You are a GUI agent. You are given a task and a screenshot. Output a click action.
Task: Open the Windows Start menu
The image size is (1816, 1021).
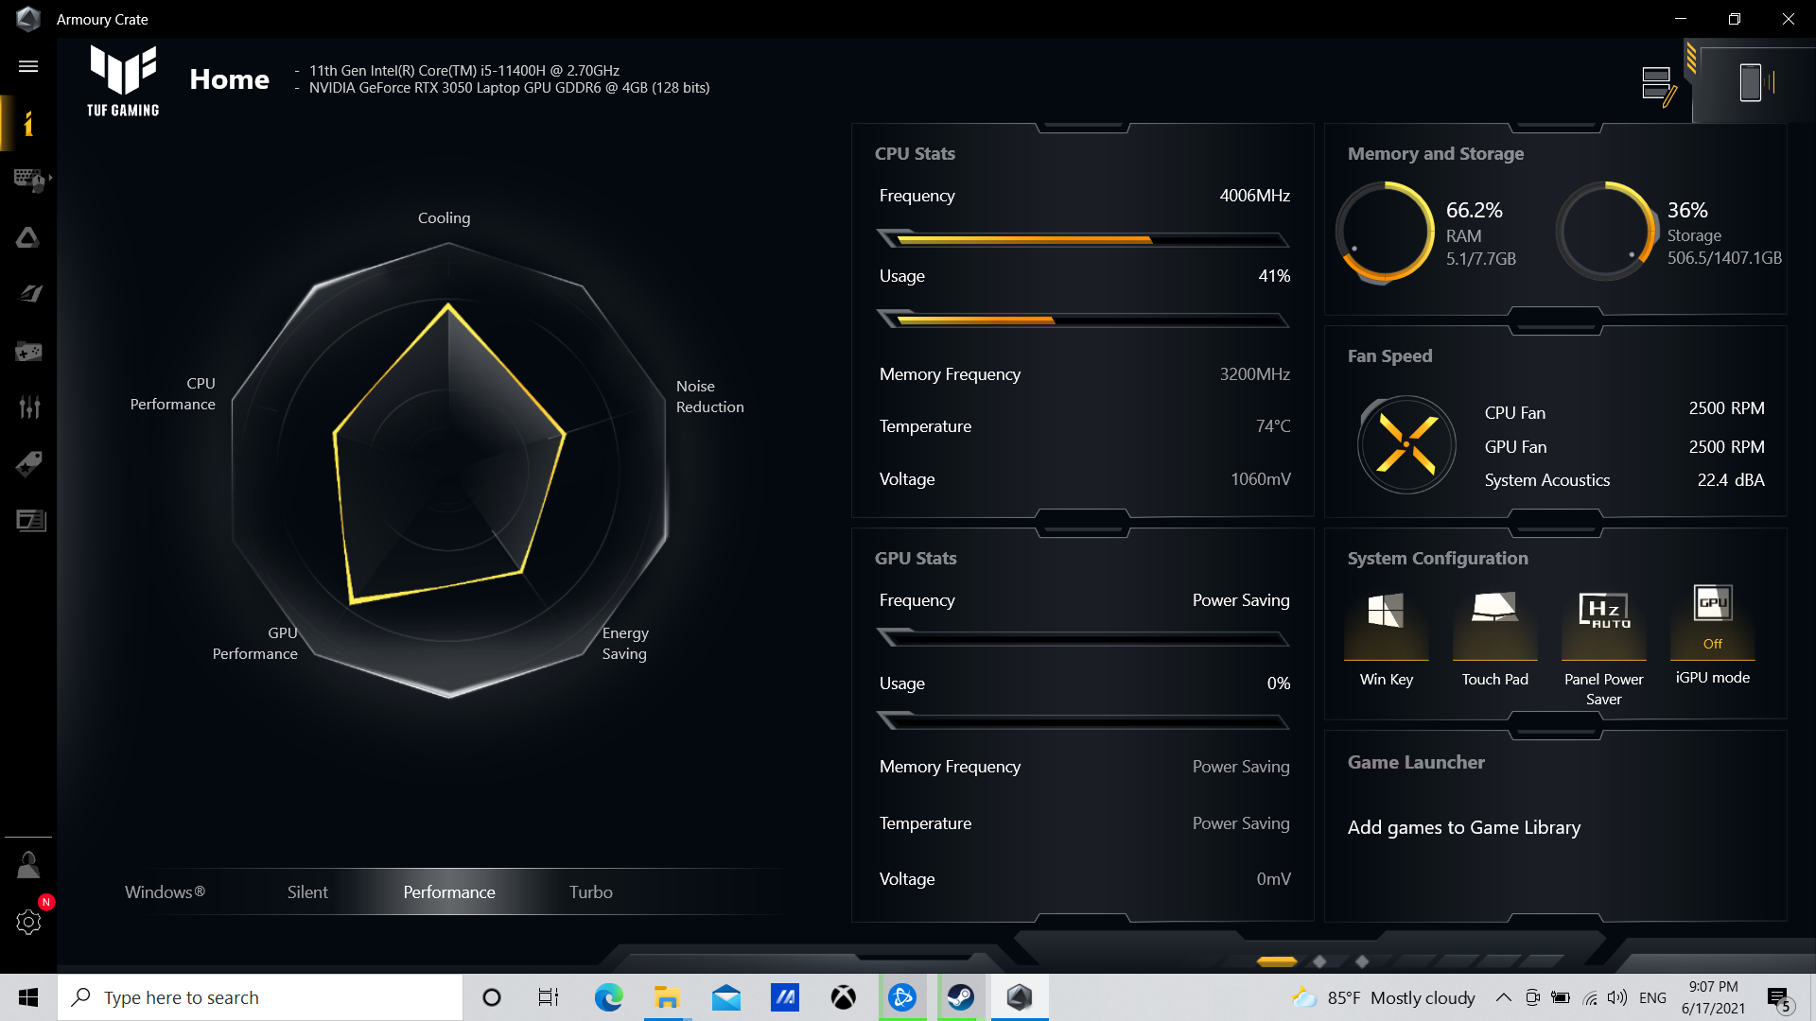click(x=28, y=997)
